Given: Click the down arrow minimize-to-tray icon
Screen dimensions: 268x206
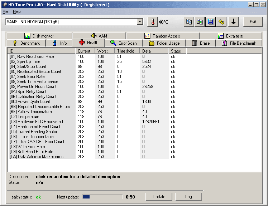Looking at the screenshot, I should point(233,22).
